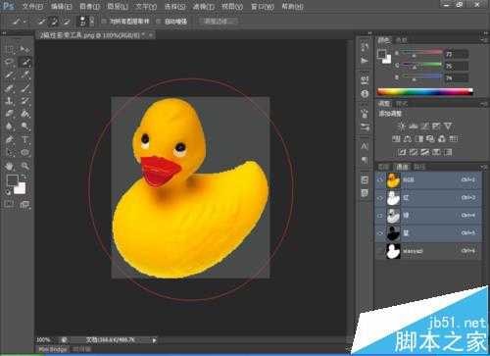The height and width of the screenshot is (356, 490).
Task: Choose Subtract from Selection mode in options bar
Action: (67, 22)
